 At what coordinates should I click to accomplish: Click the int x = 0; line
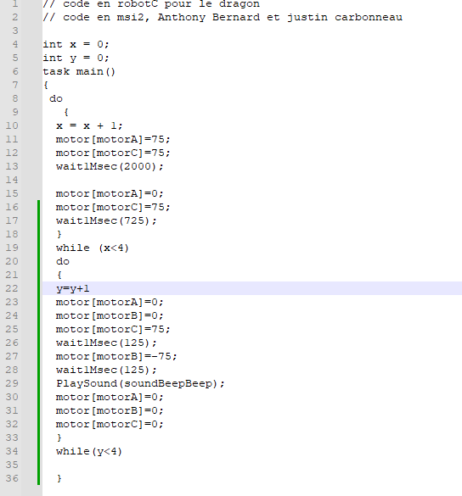pos(76,44)
